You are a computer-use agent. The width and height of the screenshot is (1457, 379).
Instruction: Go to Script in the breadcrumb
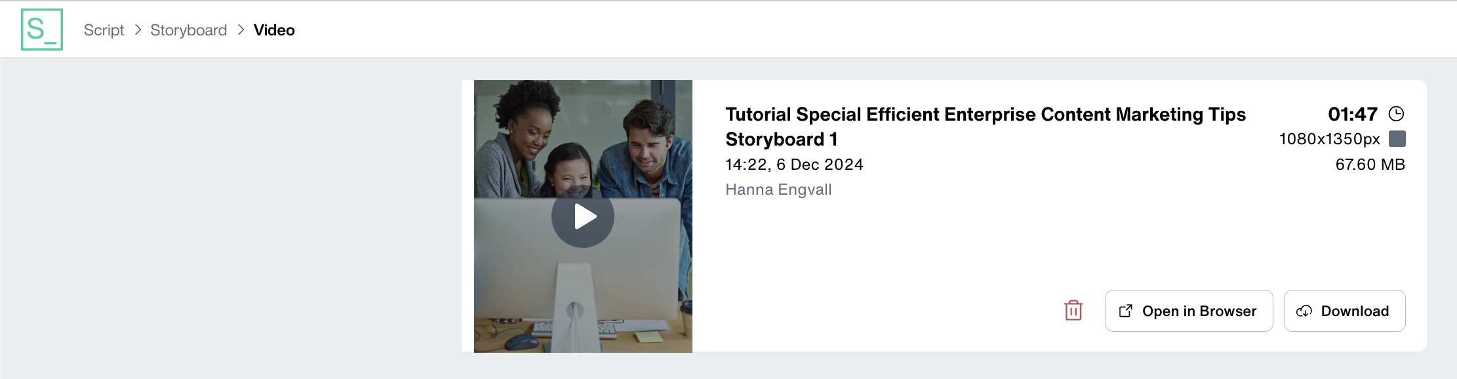(x=104, y=30)
